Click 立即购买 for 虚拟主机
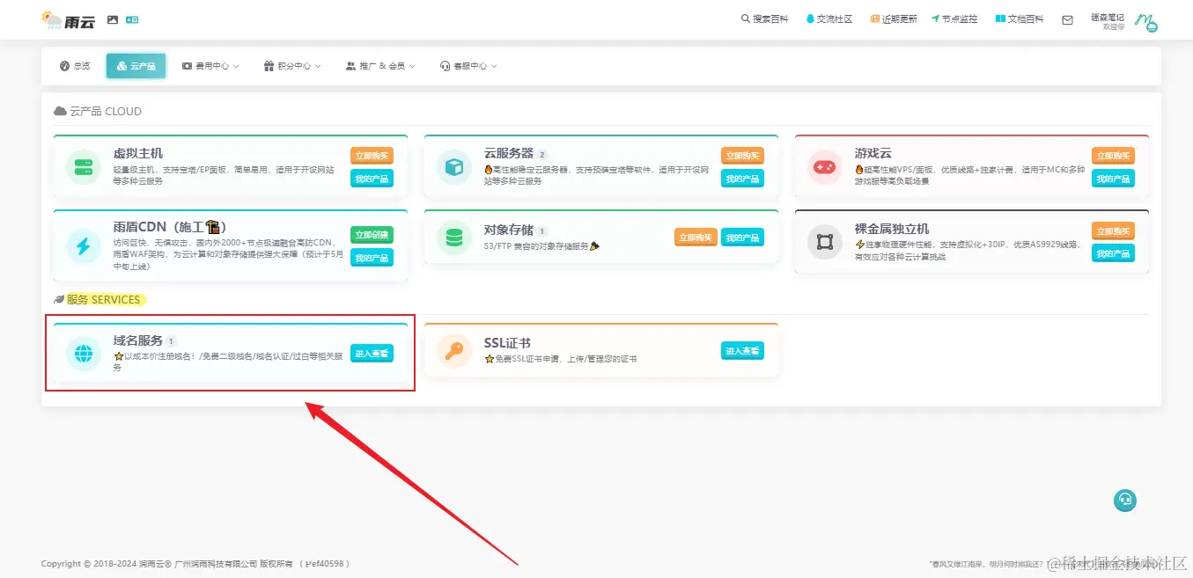This screenshot has width=1193, height=578. tap(372, 156)
